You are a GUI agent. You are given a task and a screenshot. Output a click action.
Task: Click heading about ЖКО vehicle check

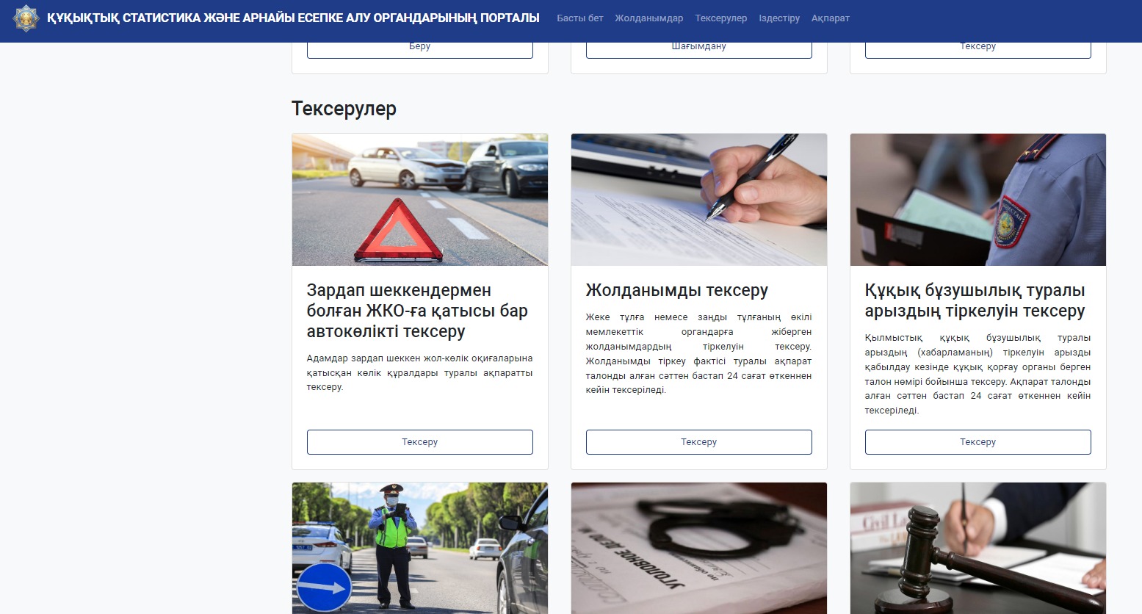click(x=416, y=311)
